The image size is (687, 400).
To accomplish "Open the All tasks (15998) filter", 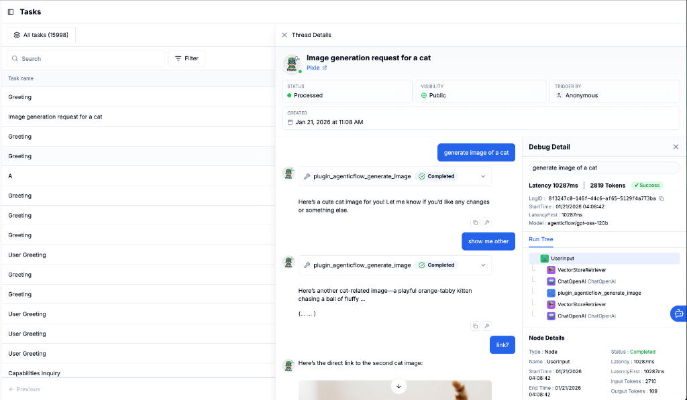I will pos(40,34).
